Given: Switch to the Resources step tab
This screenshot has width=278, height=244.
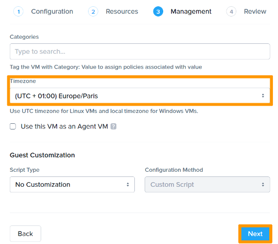Looking at the screenshot, I should click(x=122, y=11).
